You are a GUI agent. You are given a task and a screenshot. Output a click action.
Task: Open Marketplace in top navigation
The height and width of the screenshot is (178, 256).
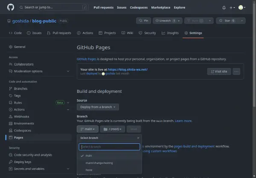click(x=161, y=7)
